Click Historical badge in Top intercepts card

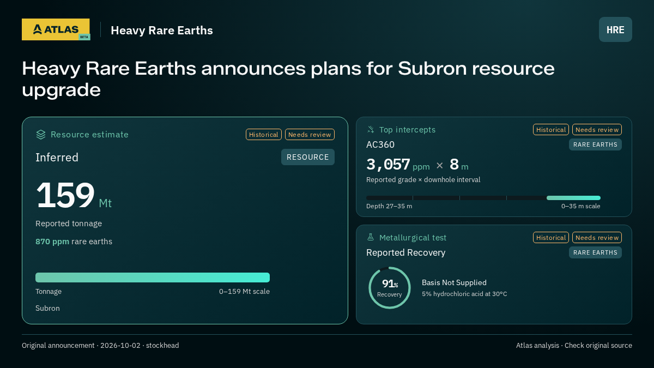point(551,130)
